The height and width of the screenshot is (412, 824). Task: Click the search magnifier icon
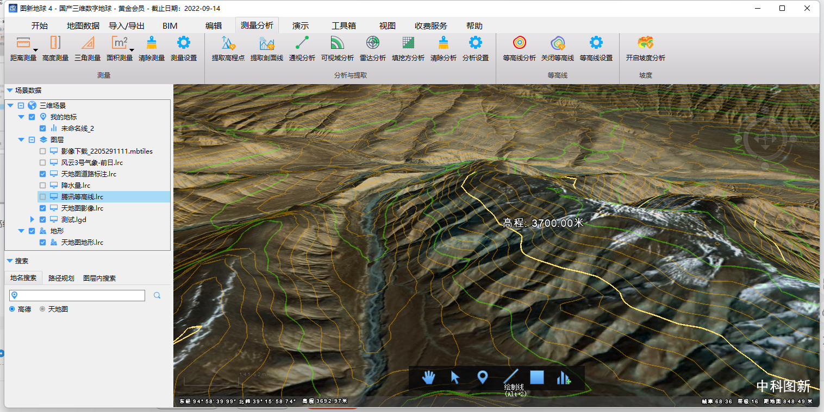click(157, 295)
